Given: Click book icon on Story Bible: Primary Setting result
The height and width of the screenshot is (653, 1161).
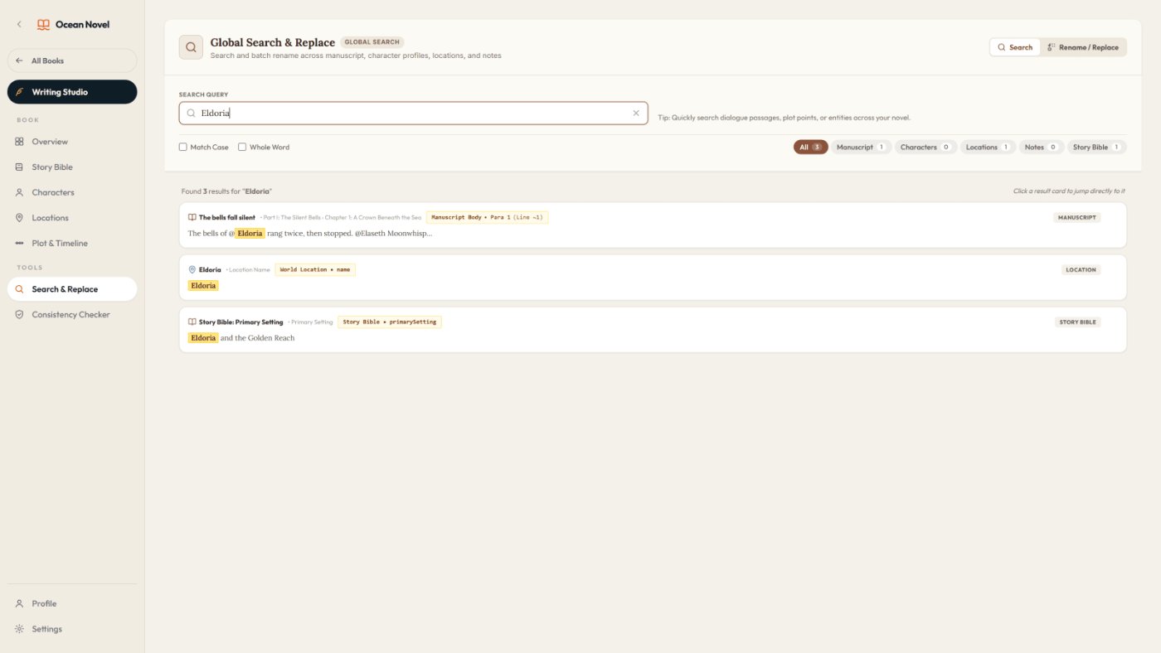Looking at the screenshot, I should tap(192, 322).
